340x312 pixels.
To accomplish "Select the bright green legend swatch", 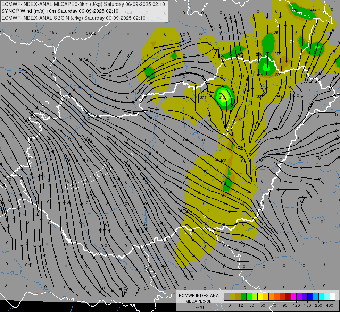I will 249,296.
